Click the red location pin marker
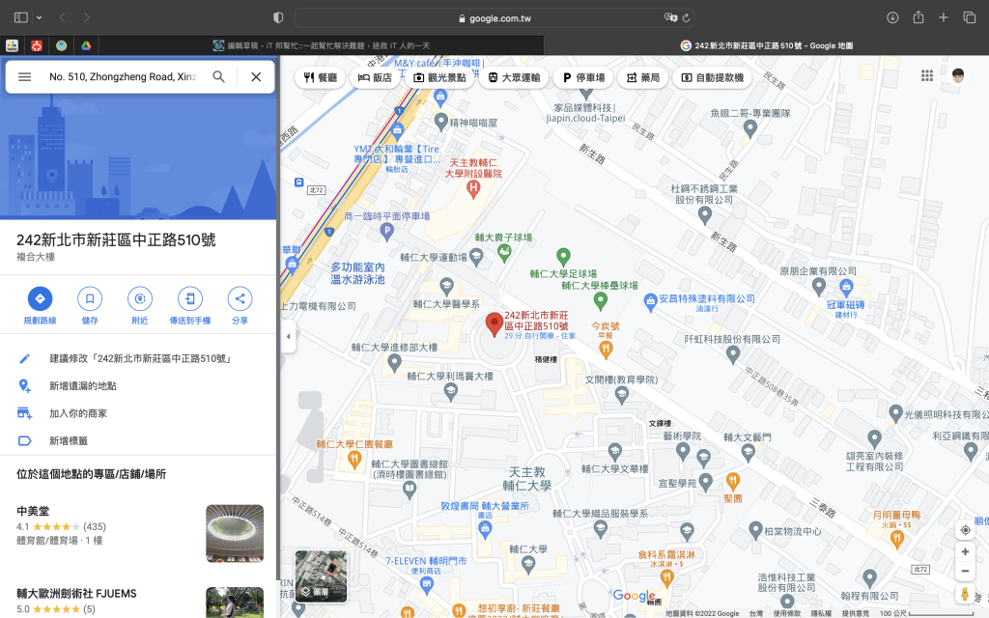This screenshot has height=618, width=989. coord(494,324)
